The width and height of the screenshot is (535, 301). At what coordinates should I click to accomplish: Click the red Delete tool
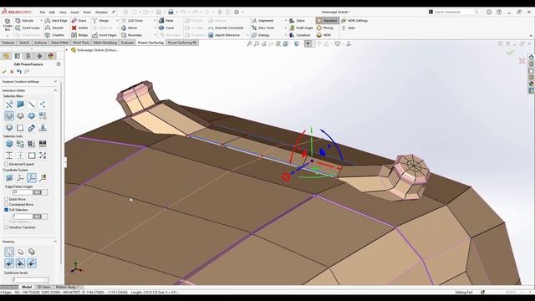[79, 28]
